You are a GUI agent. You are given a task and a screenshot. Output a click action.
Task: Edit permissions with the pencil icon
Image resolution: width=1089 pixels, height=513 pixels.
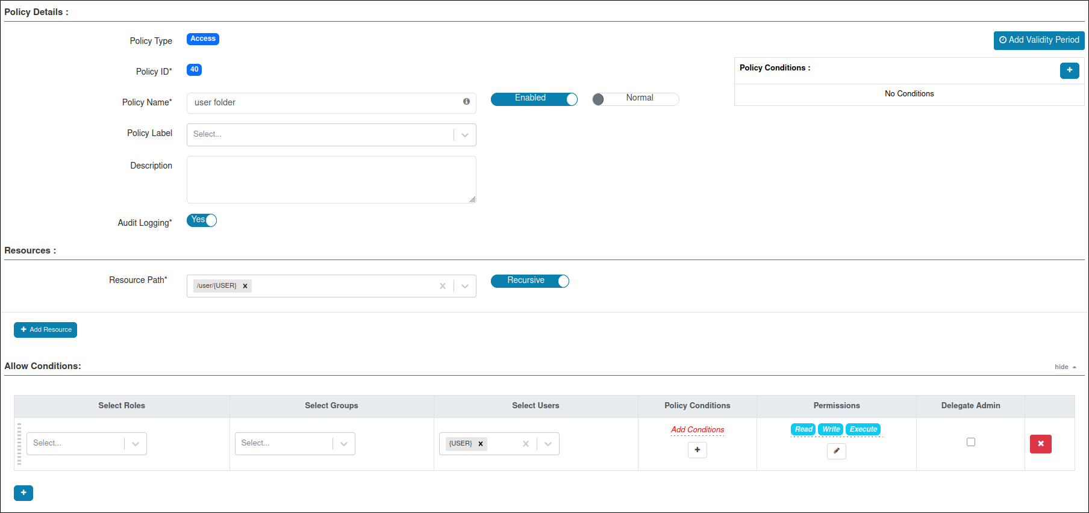click(x=836, y=451)
